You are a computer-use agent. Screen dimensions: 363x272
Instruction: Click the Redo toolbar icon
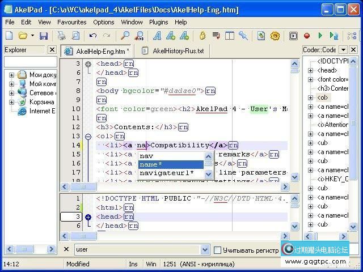point(105,36)
